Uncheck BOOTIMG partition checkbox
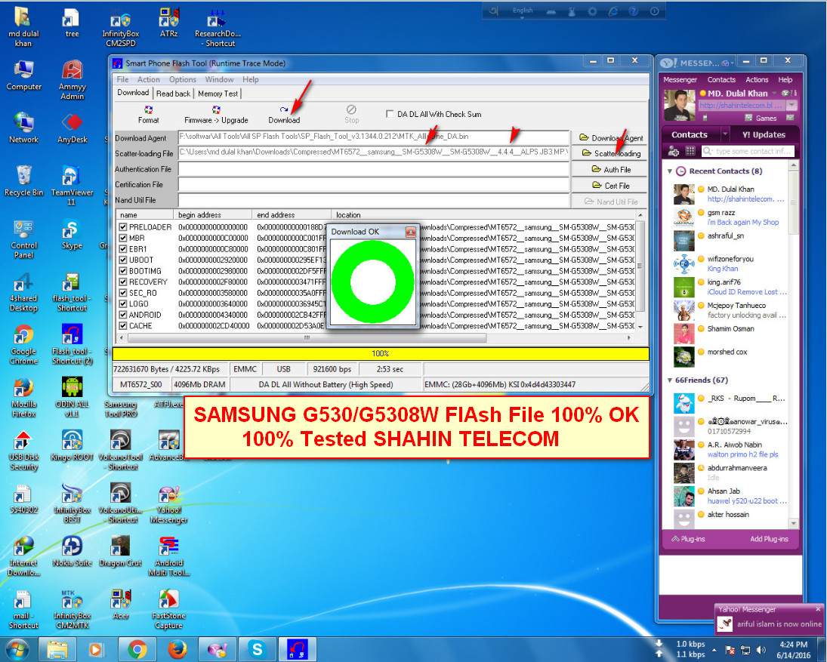The image size is (827, 662). pyautogui.click(x=123, y=271)
